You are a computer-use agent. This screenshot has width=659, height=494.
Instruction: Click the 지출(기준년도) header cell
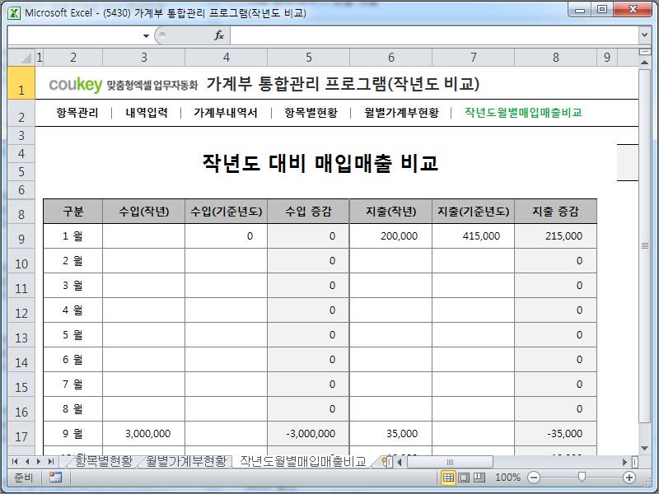(473, 212)
